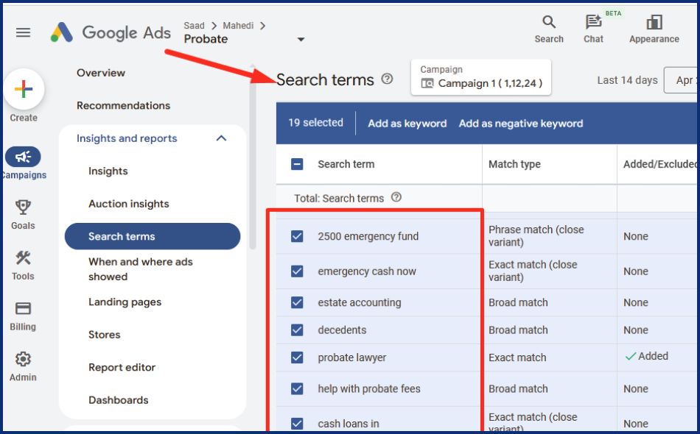The width and height of the screenshot is (700, 434).
Task: Click the chevron after Mahedi breadcrumb
Action: [x=262, y=26]
